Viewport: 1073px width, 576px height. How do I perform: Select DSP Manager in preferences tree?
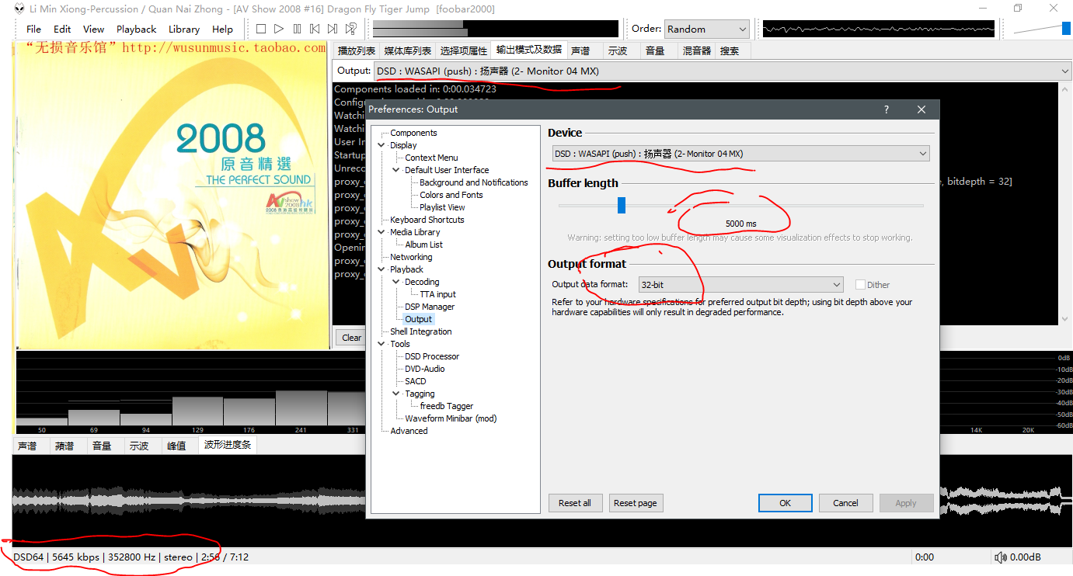pyautogui.click(x=430, y=307)
